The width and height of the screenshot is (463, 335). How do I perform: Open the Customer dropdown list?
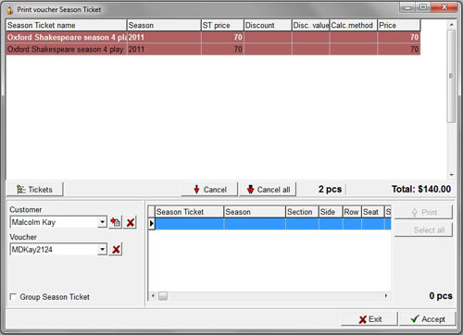pyautogui.click(x=103, y=222)
